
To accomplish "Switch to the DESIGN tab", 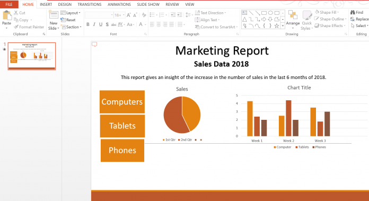I will (x=65, y=4).
